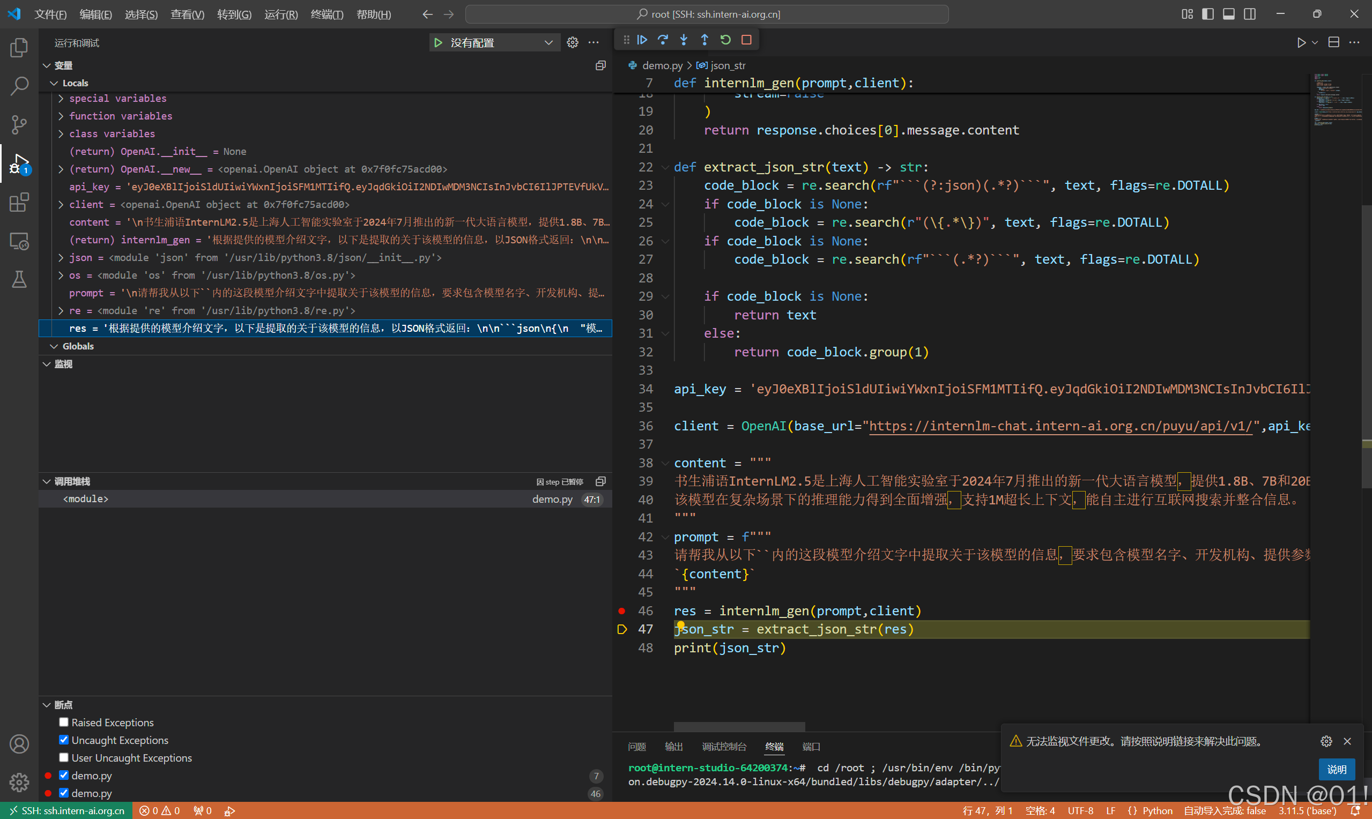Click the 说明 button in notification
1372x819 pixels.
1336,769
